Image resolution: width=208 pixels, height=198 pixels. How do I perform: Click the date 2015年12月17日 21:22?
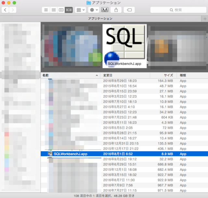tap(121, 149)
